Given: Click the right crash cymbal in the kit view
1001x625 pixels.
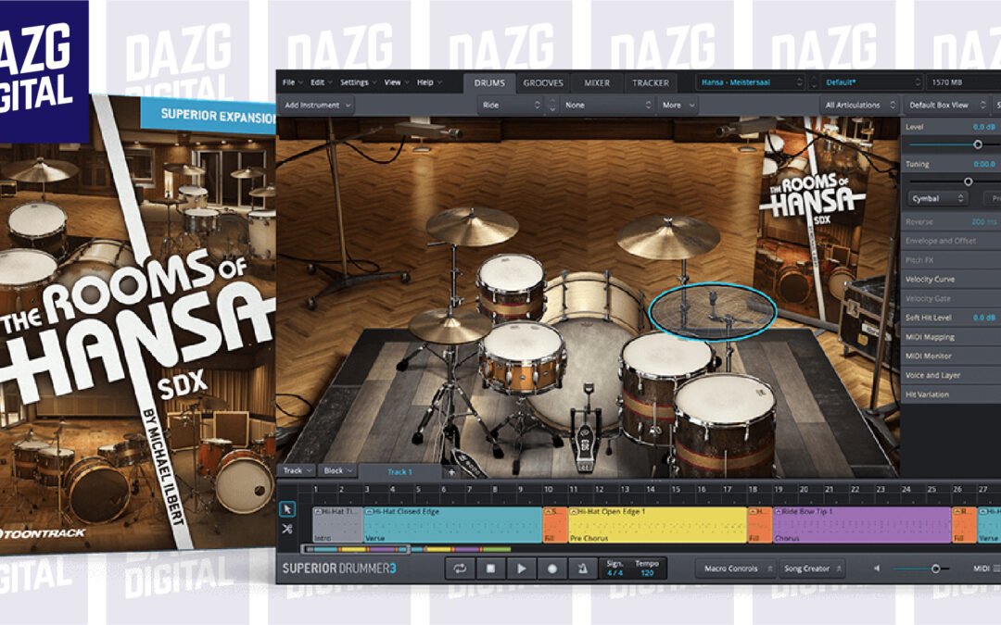Looking at the screenshot, I should pos(667,236).
